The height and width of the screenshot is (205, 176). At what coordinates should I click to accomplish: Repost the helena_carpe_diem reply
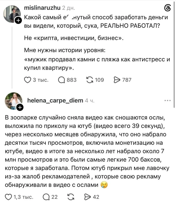click(71, 197)
